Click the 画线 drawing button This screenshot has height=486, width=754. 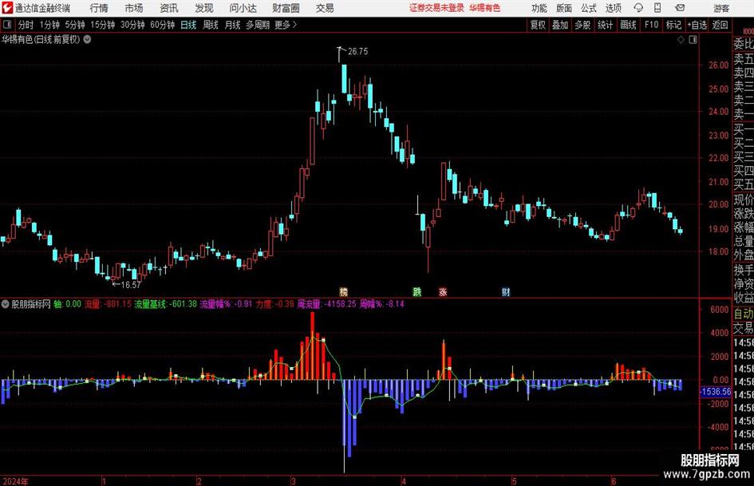point(629,25)
